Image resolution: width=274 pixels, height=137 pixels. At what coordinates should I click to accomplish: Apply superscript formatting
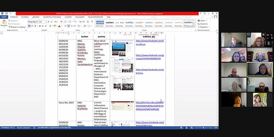point(46,26)
